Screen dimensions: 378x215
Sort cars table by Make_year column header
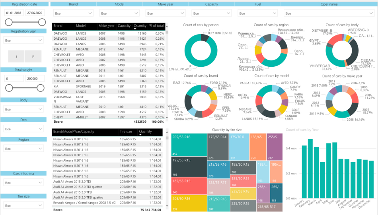pos(106,26)
